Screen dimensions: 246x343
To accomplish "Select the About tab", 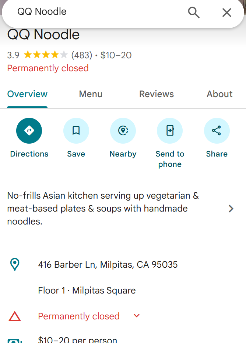I will [219, 94].
